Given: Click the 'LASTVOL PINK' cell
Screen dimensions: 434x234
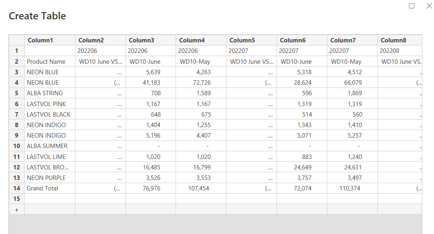Looking at the screenshot, I should point(50,104).
